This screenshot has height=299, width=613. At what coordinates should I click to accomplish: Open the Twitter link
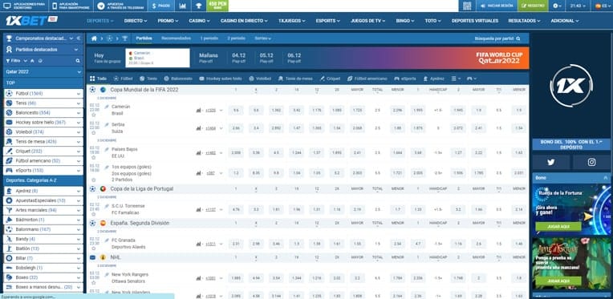tap(551, 163)
